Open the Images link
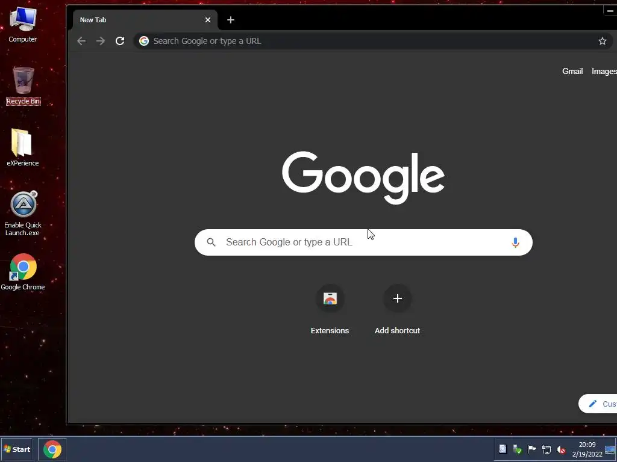 point(604,71)
